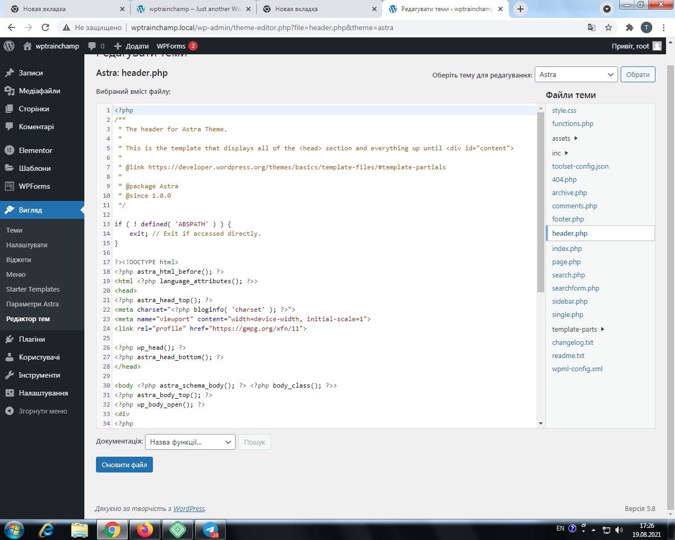Click the browser address bar URL

[x=262, y=27]
